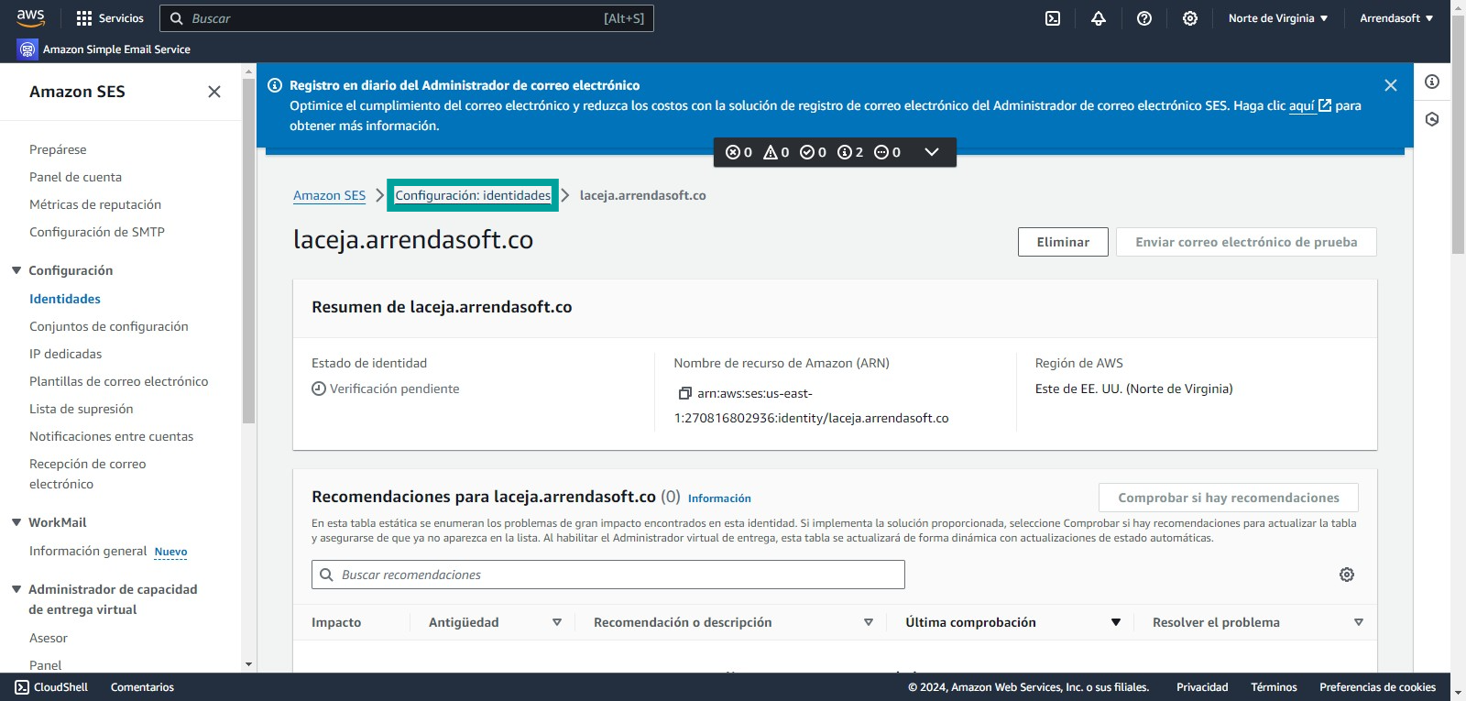Viewport: 1466px width, 701px height.
Task: Show warning notifications count
Action: point(776,152)
